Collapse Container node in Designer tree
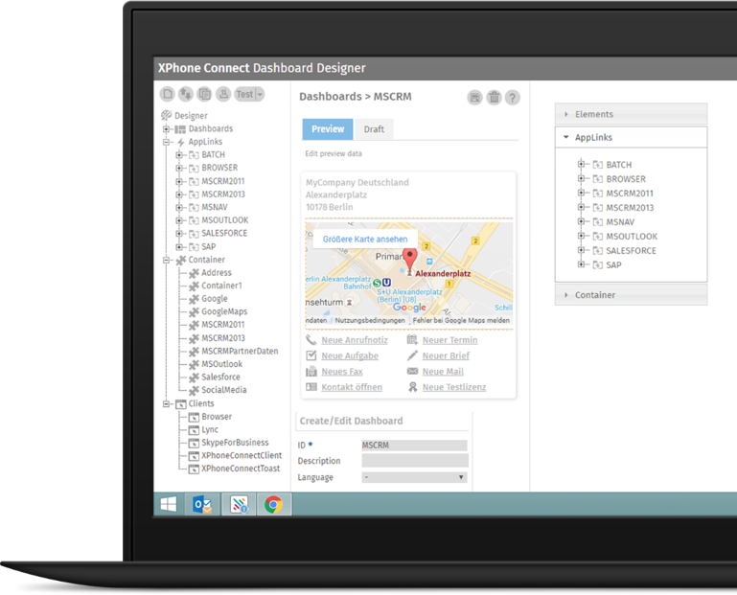The image size is (737, 595). tap(166, 260)
